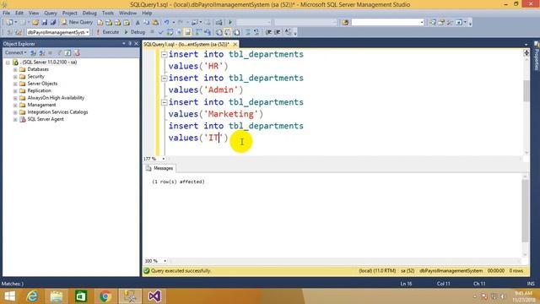Screen dimensions: 540x304
Task: Collapse the insert 'HR' statement outline toggle
Action: (x=165, y=54)
